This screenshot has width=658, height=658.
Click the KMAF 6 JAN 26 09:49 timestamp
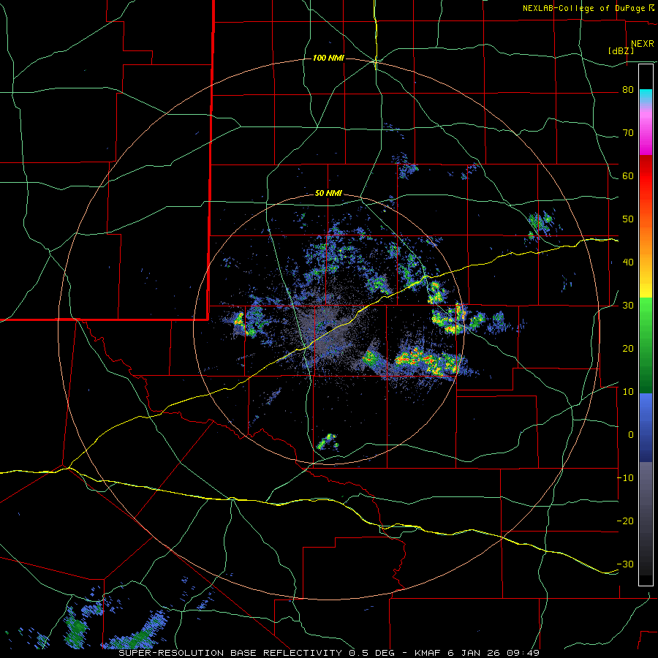click(x=477, y=653)
